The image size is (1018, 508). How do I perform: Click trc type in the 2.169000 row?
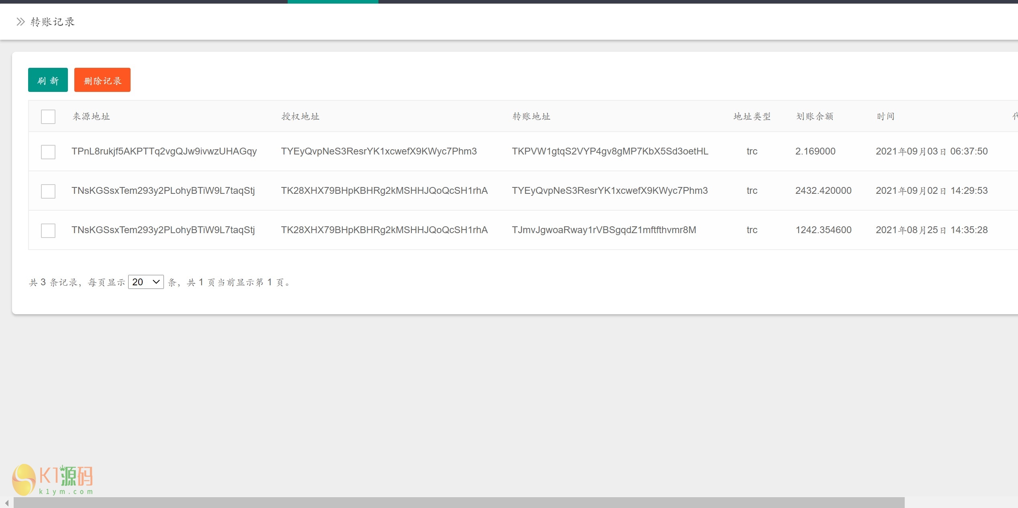coord(752,151)
